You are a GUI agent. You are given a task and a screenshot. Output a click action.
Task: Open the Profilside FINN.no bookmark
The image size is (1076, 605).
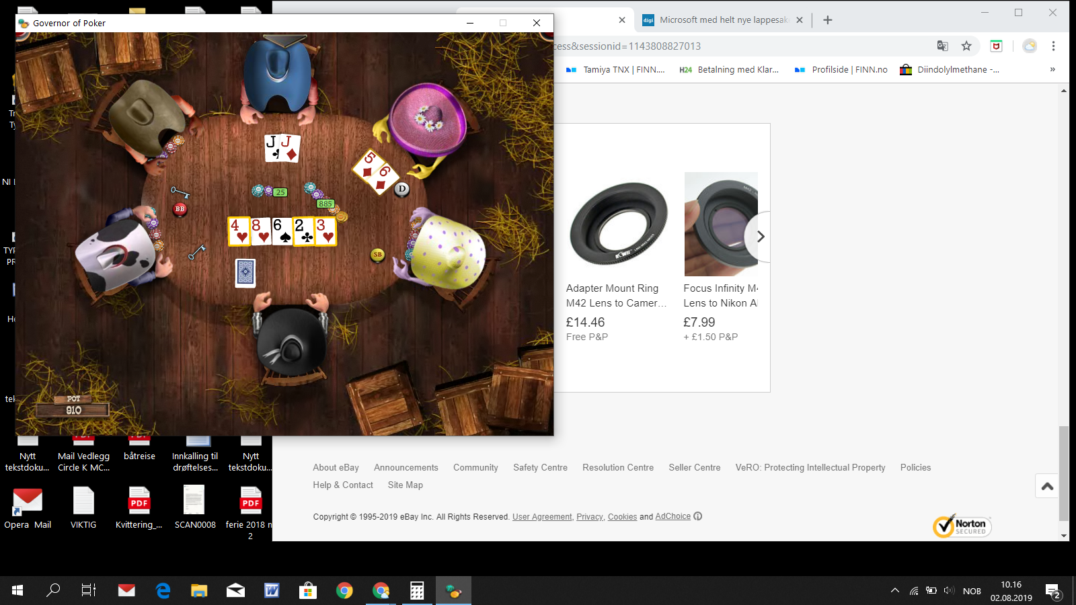841,69
